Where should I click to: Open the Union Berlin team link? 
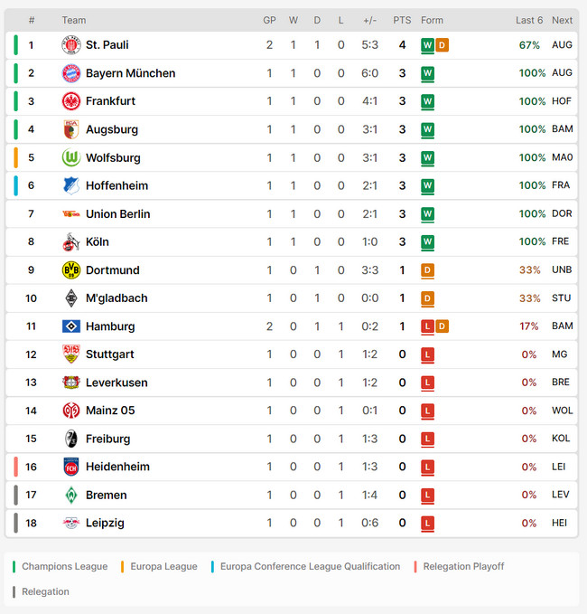pyautogui.click(x=117, y=213)
